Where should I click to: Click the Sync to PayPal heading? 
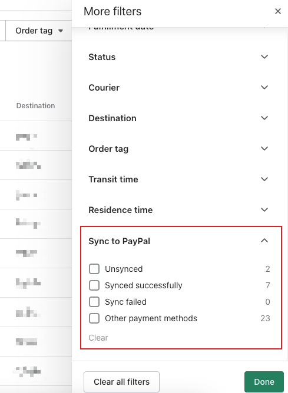(x=119, y=241)
